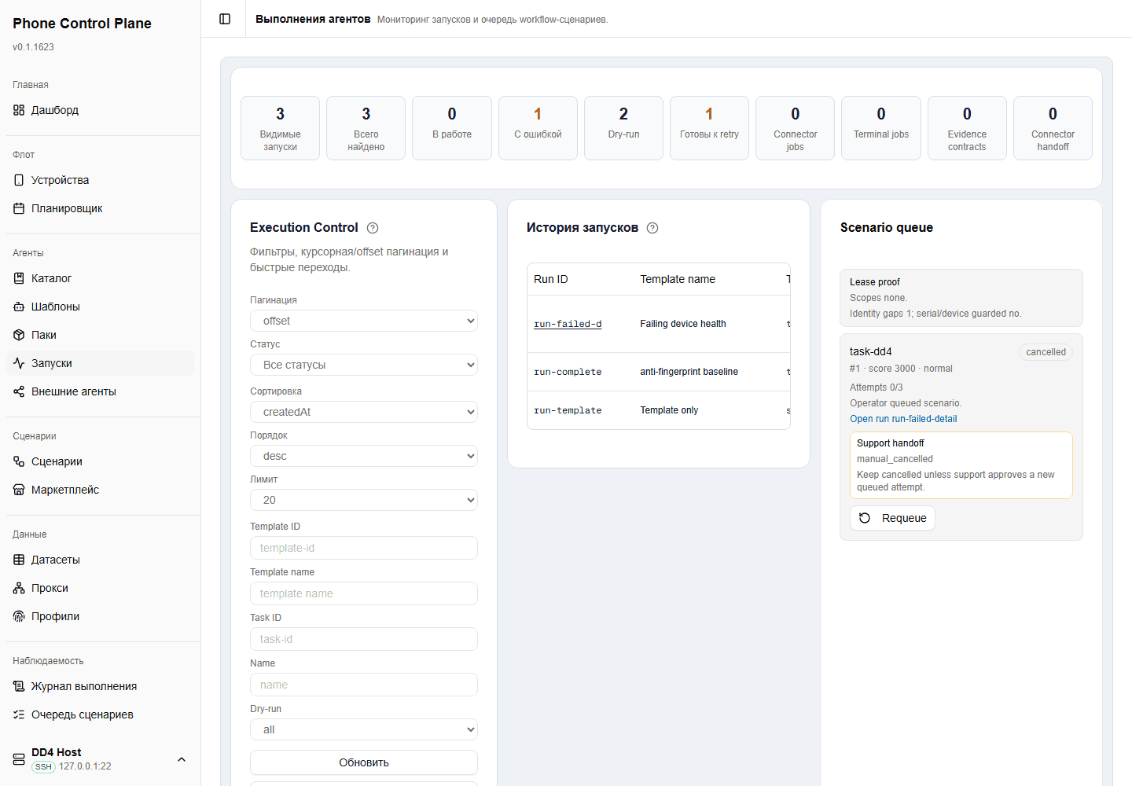Click the Паки package icon
The height and width of the screenshot is (786, 1132).
click(x=19, y=335)
